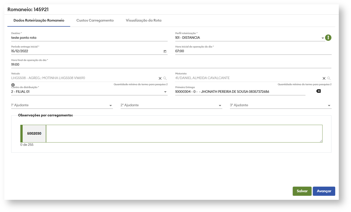Viewport: 351px width, 212px height.
Task: Click the green exclamation icon beside Perfil roteirização
Action: click(x=328, y=38)
